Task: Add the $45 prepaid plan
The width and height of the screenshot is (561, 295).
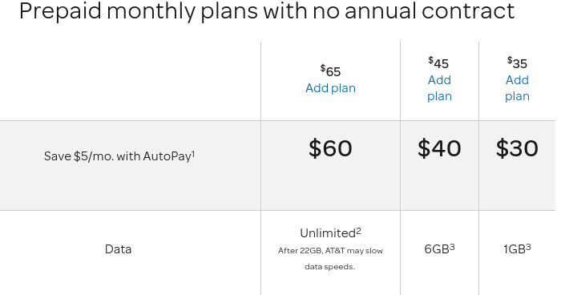Action: tap(439, 88)
